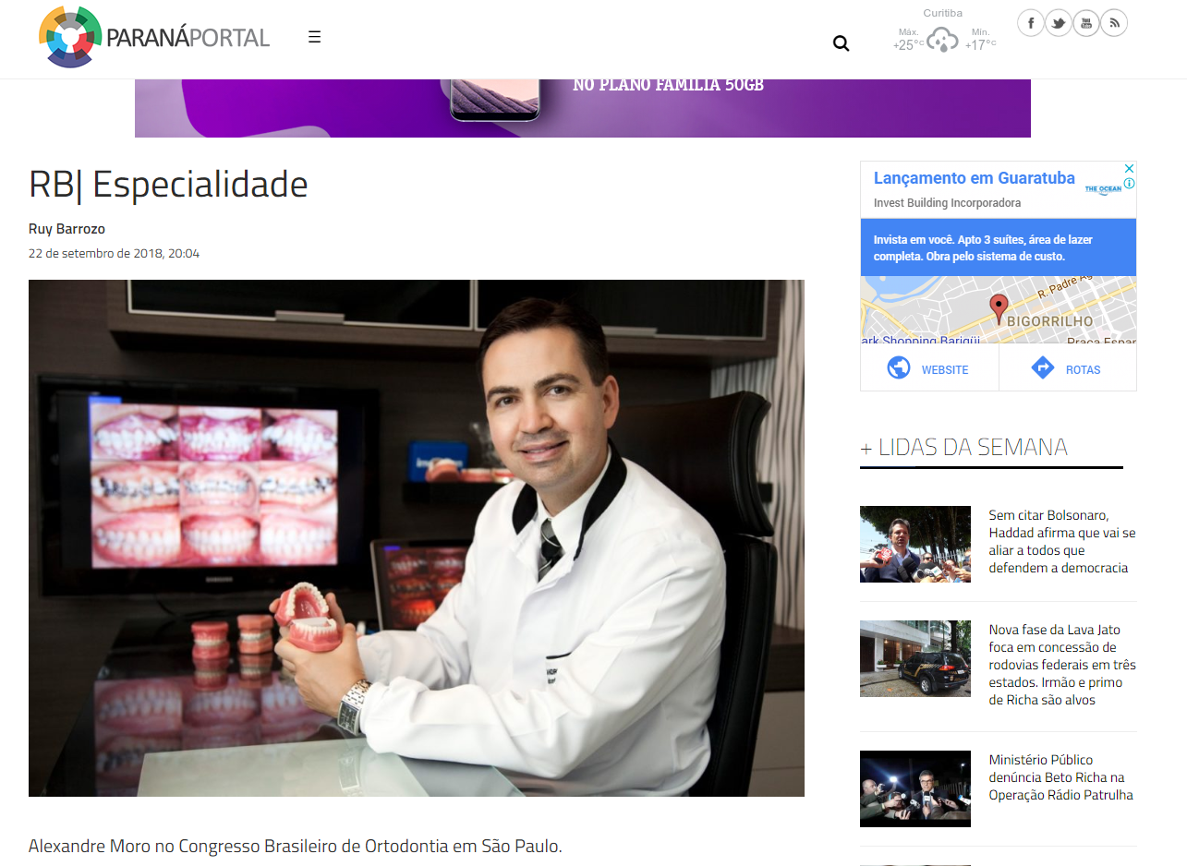Screen dimensions: 1187x866
Task: Open the Twitter social icon
Action: coord(1059,23)
